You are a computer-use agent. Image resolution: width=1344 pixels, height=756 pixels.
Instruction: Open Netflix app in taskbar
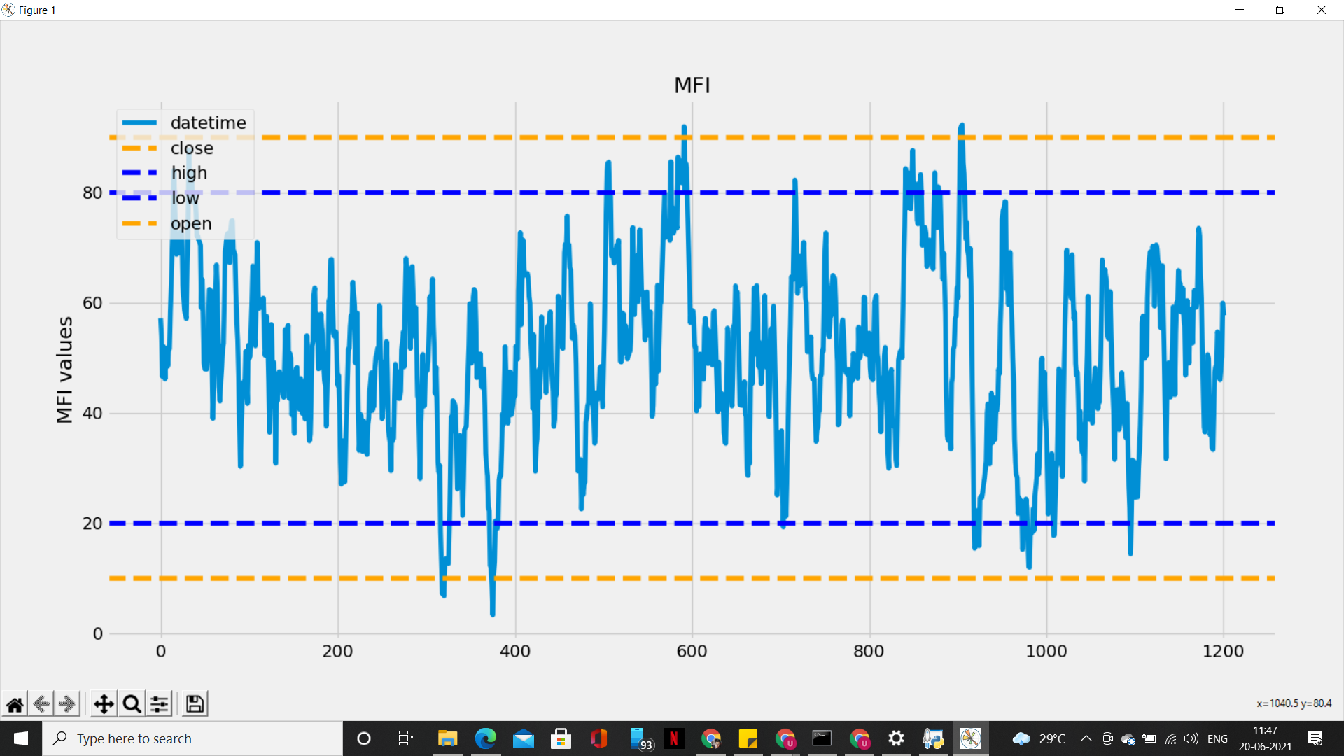point(673,738)
